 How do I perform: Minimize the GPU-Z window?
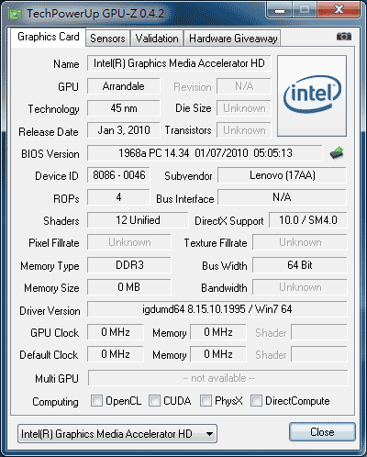pos(280,10)
